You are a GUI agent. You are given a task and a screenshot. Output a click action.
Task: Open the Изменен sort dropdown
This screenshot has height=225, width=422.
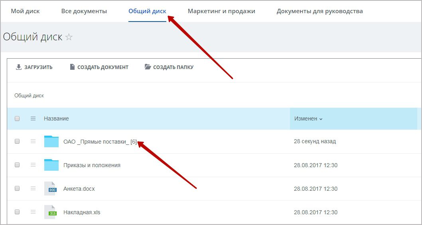coord(308,118)
